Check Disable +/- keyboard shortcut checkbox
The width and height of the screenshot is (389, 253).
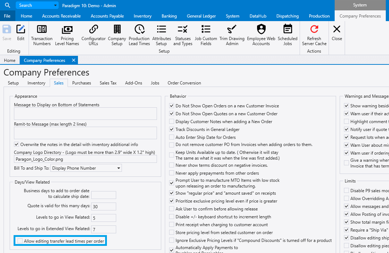(x=171, y=217)
